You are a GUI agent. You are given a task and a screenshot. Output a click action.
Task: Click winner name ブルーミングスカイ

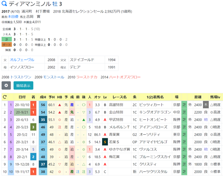pos(155,157)
